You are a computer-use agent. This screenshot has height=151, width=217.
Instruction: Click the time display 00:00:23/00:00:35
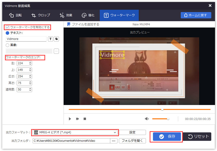(198, 119)
